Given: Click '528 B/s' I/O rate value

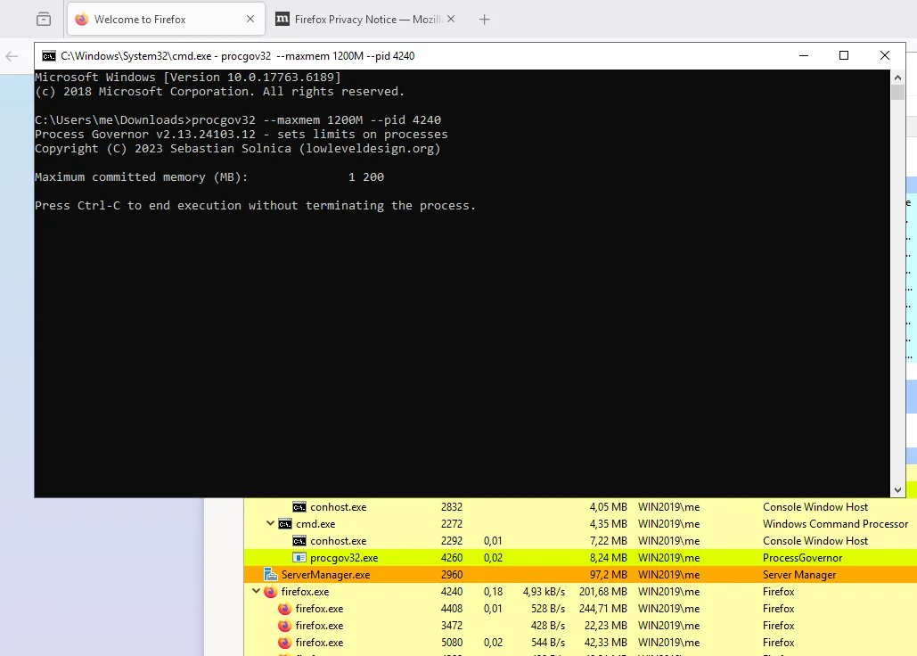Looking at the screenshot, I should click(x=548, y=609).
